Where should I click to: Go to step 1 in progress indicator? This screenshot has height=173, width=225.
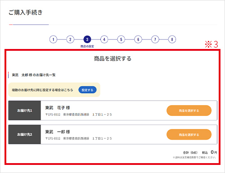click(x=53, y=40)
